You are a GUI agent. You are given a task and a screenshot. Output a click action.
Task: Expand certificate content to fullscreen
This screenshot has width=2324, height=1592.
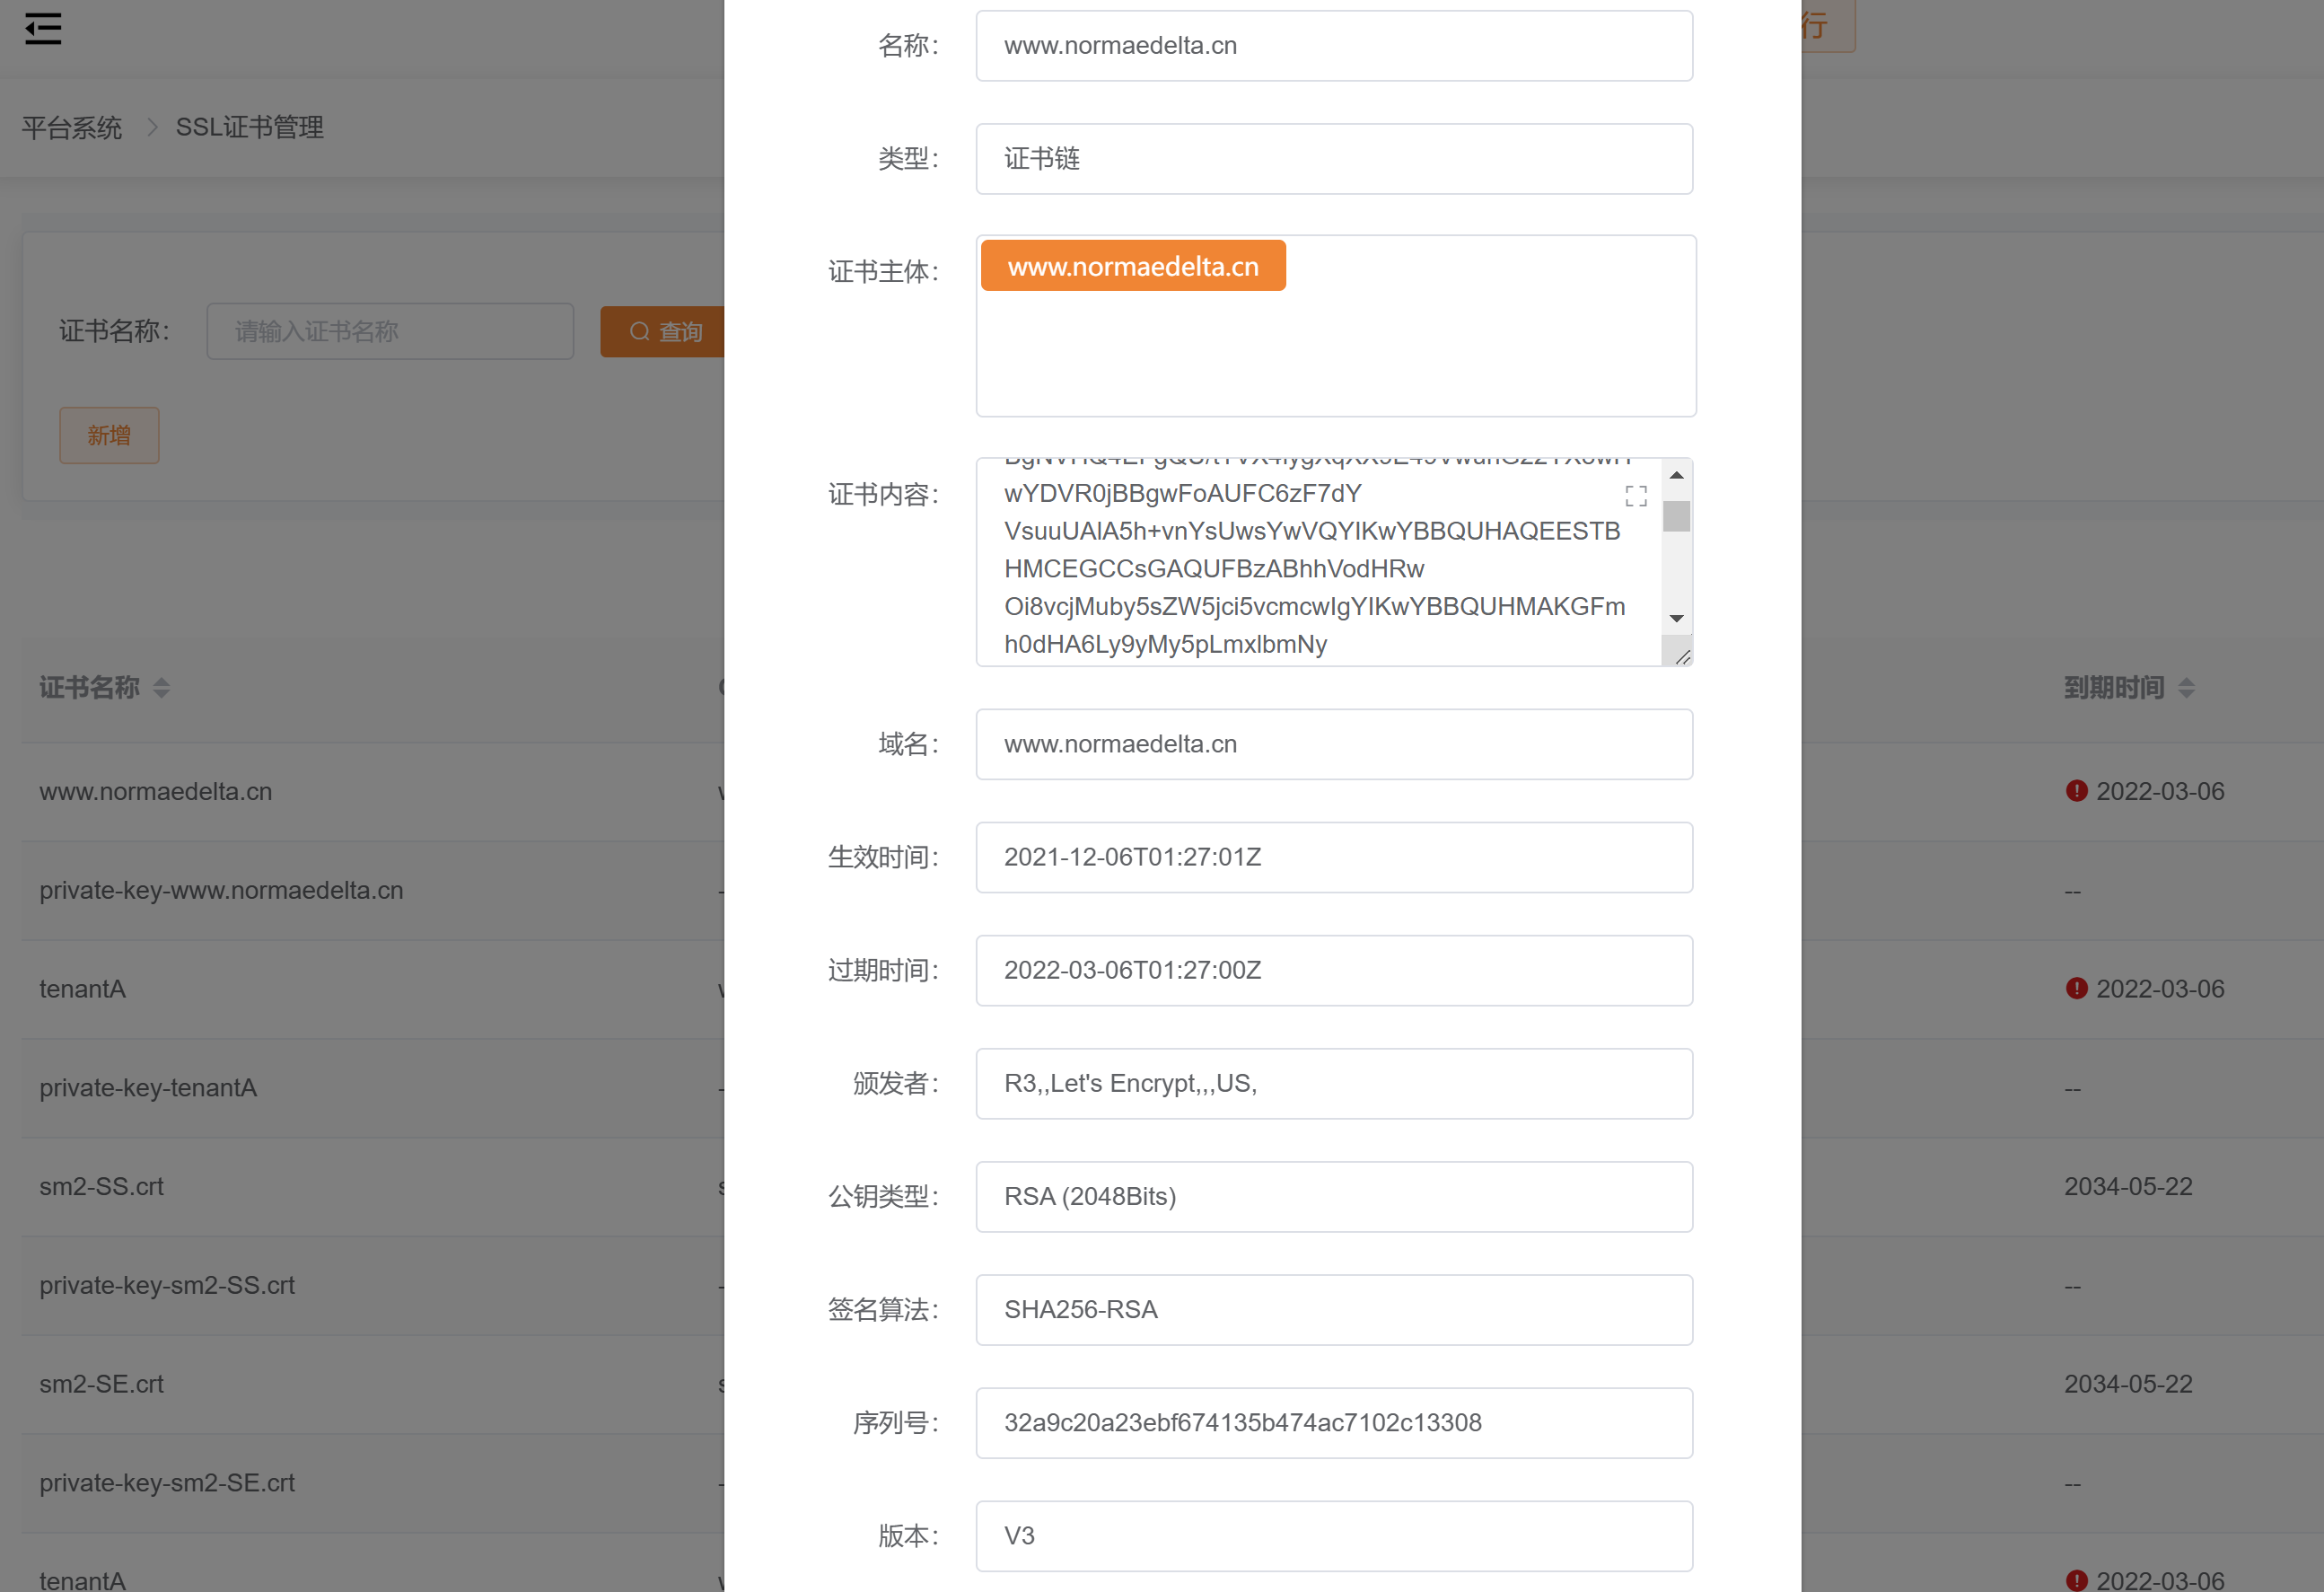(x=1636, y=496)
